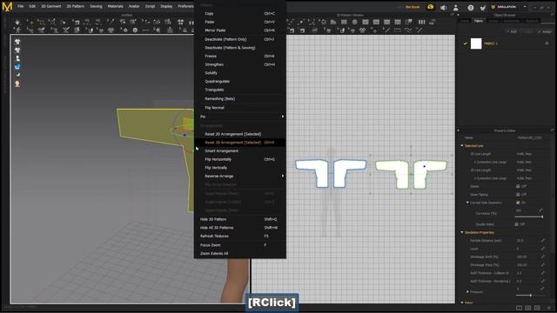Click the Assign button in Object Browser
Screen dimensions: 557x313
(x=545, y=31)
